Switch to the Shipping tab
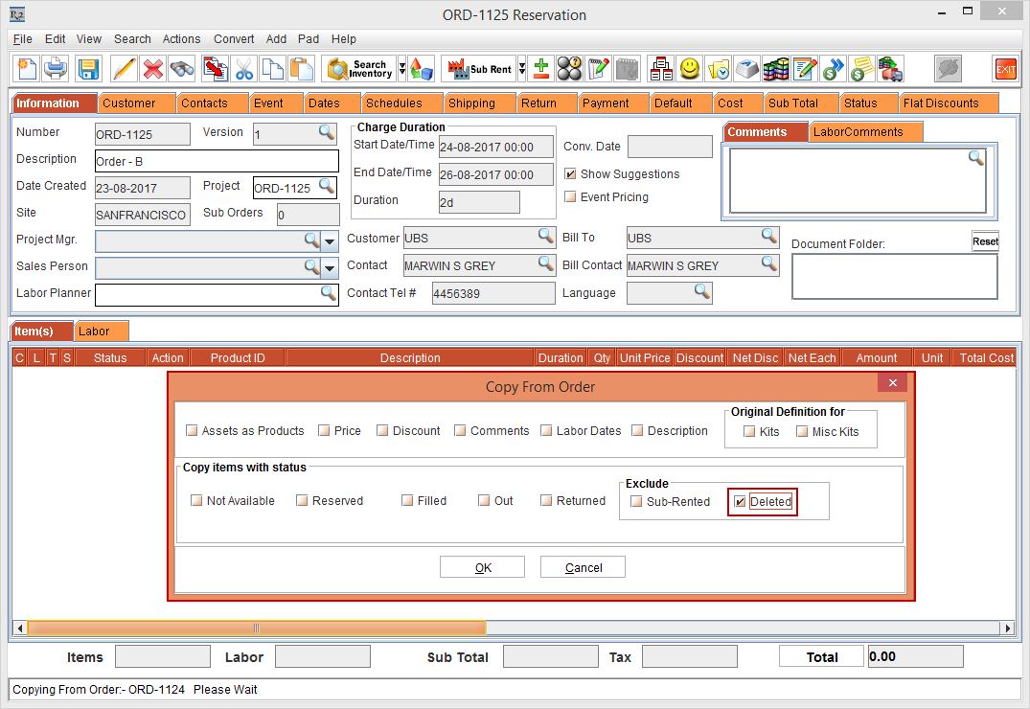The image size is (1030, 709). point(471,103)
